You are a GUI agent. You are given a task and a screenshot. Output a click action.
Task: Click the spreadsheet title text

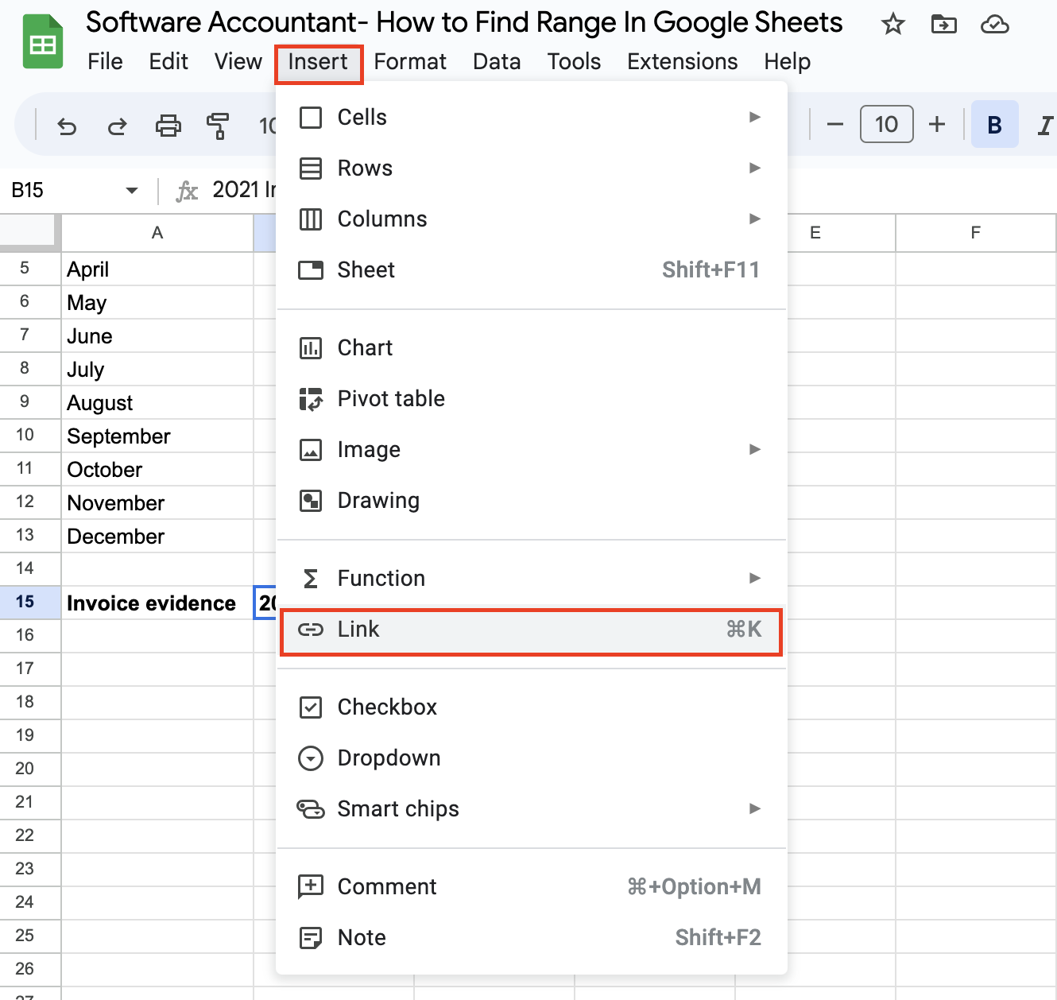pos(464,23)
